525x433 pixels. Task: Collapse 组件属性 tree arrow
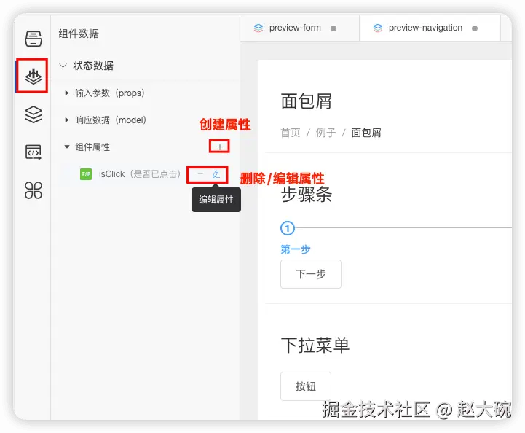(67, 147)
